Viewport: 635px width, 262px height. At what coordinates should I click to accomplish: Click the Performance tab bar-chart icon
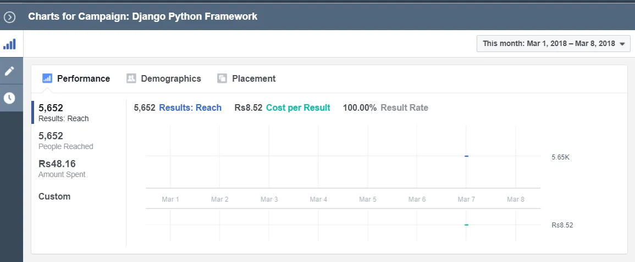pyautogui.click(x=47, y=78)
